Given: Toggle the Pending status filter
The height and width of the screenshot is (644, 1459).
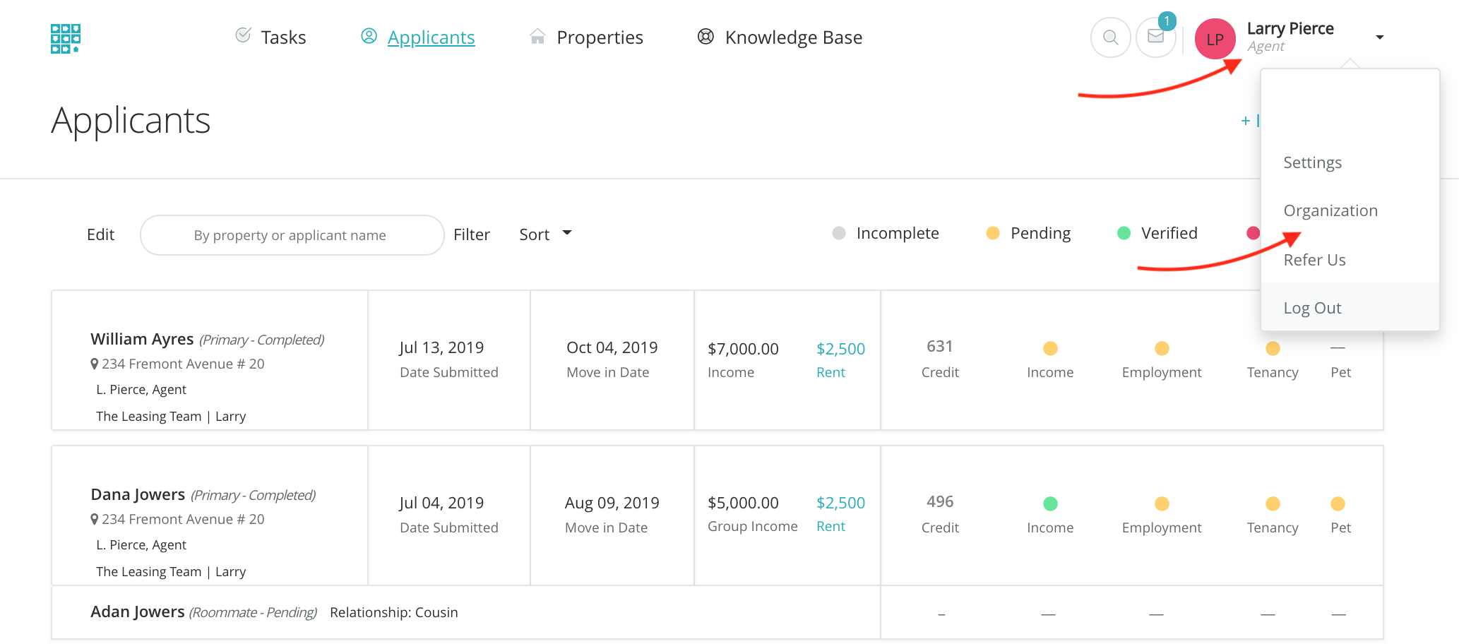Looking at the screenshot, I should [x=1028, y=234].
